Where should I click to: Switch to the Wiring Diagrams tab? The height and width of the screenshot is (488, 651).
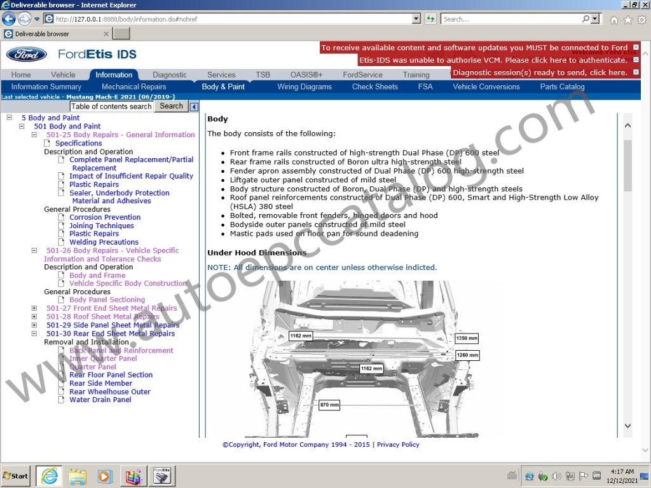pyautogui.click(x=305, y=86)
